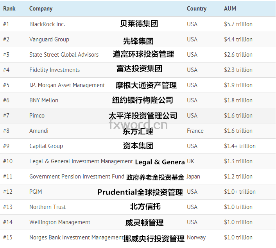Screen dimensions: 276x248
Task: Click Fidelity Investments company cell
Action: pos(55,70)
